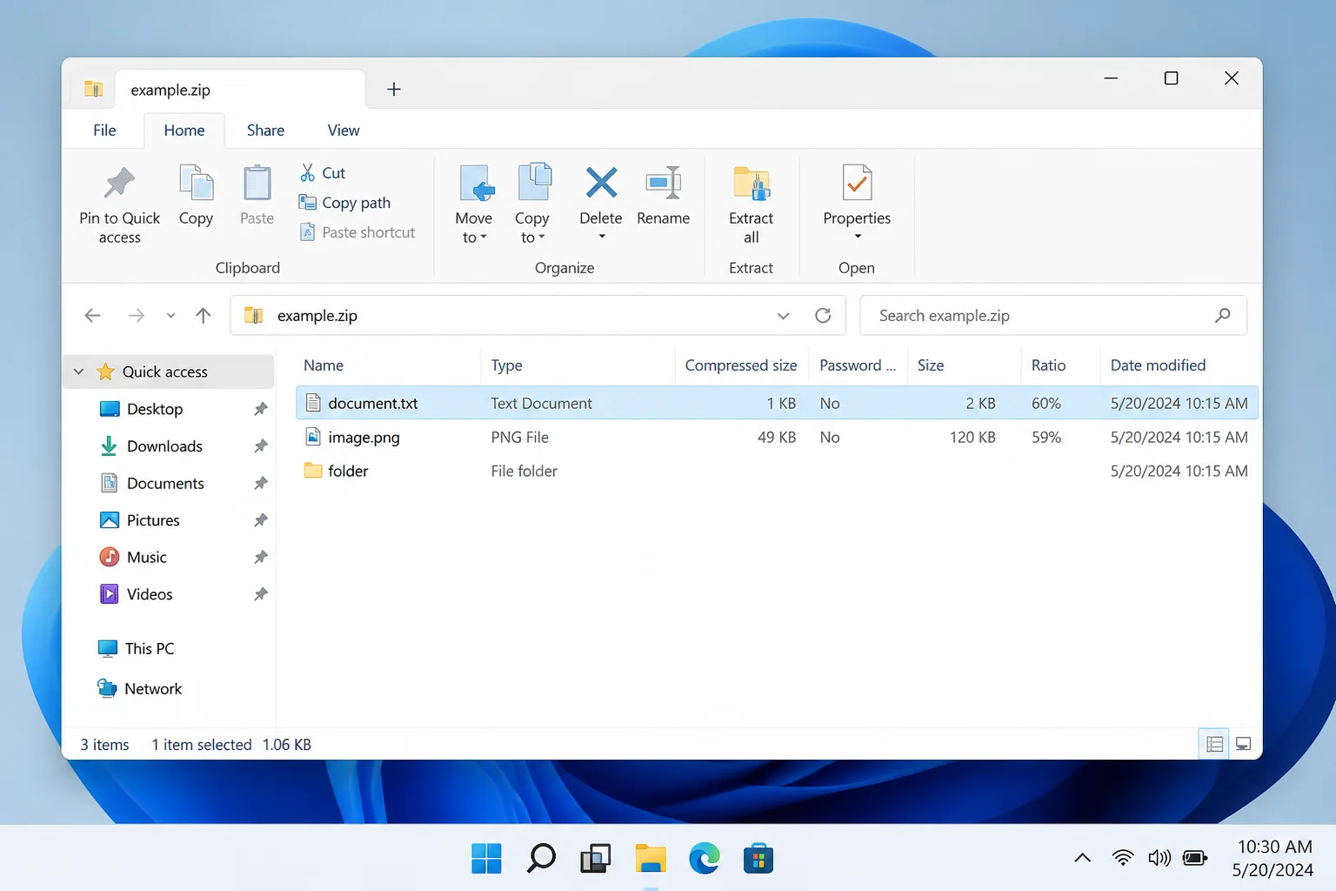Click the Rename icon
Screen dimensions: 1336x891
pyautogui.click(x=663, y=183)
